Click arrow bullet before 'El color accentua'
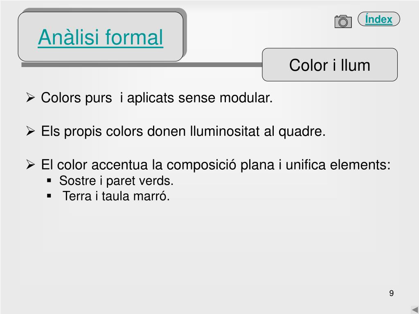This screenshot has height=314, width=419. (31, 164)
